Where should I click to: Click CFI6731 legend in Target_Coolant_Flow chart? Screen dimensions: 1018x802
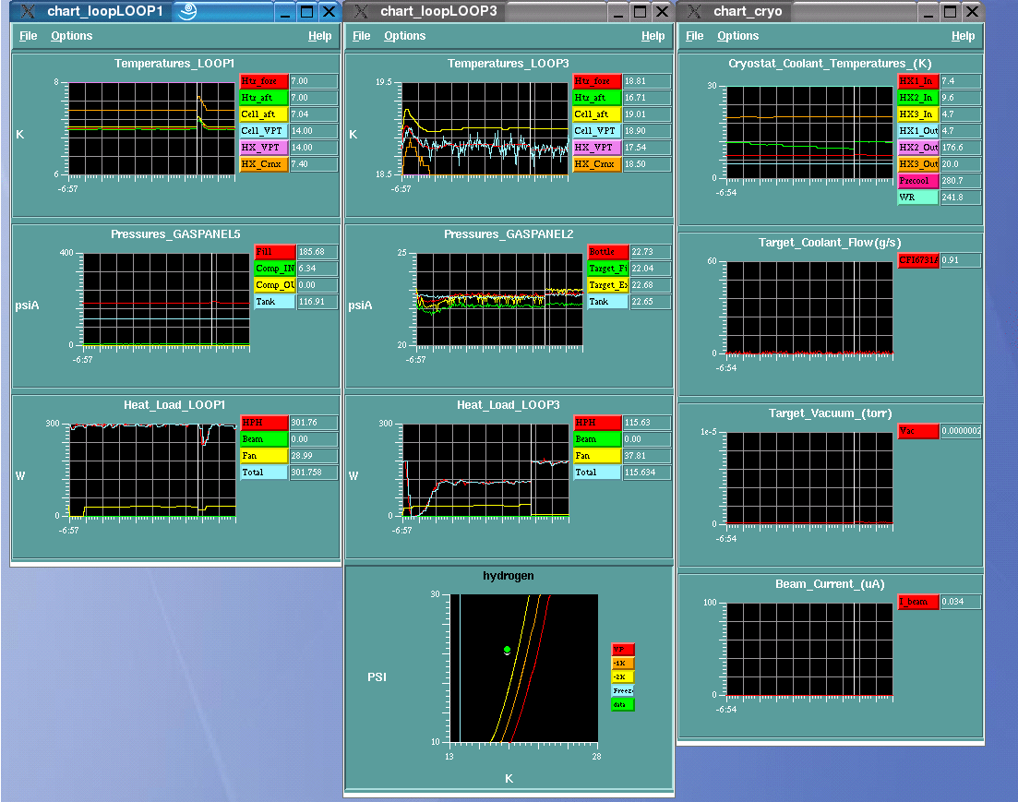[918, 260]
